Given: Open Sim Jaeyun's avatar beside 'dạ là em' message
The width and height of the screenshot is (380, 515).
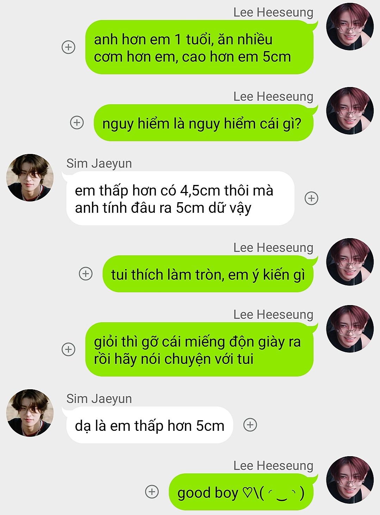Looking at the screenshot, I should [x=30, y=413].
